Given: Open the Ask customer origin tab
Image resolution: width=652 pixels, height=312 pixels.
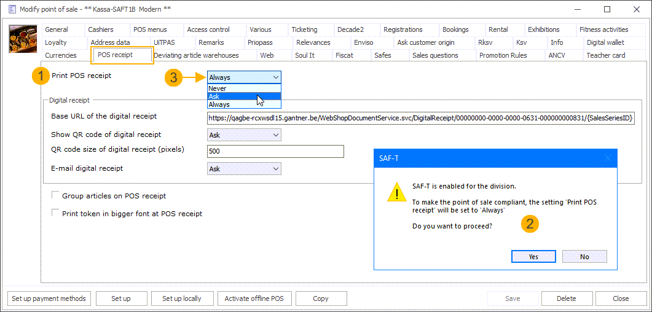Looking at the screenshot, I should coord(433,42).
